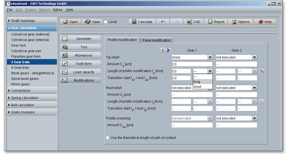
Task: Enable the Local checkbox
Action: pos(106,22)
